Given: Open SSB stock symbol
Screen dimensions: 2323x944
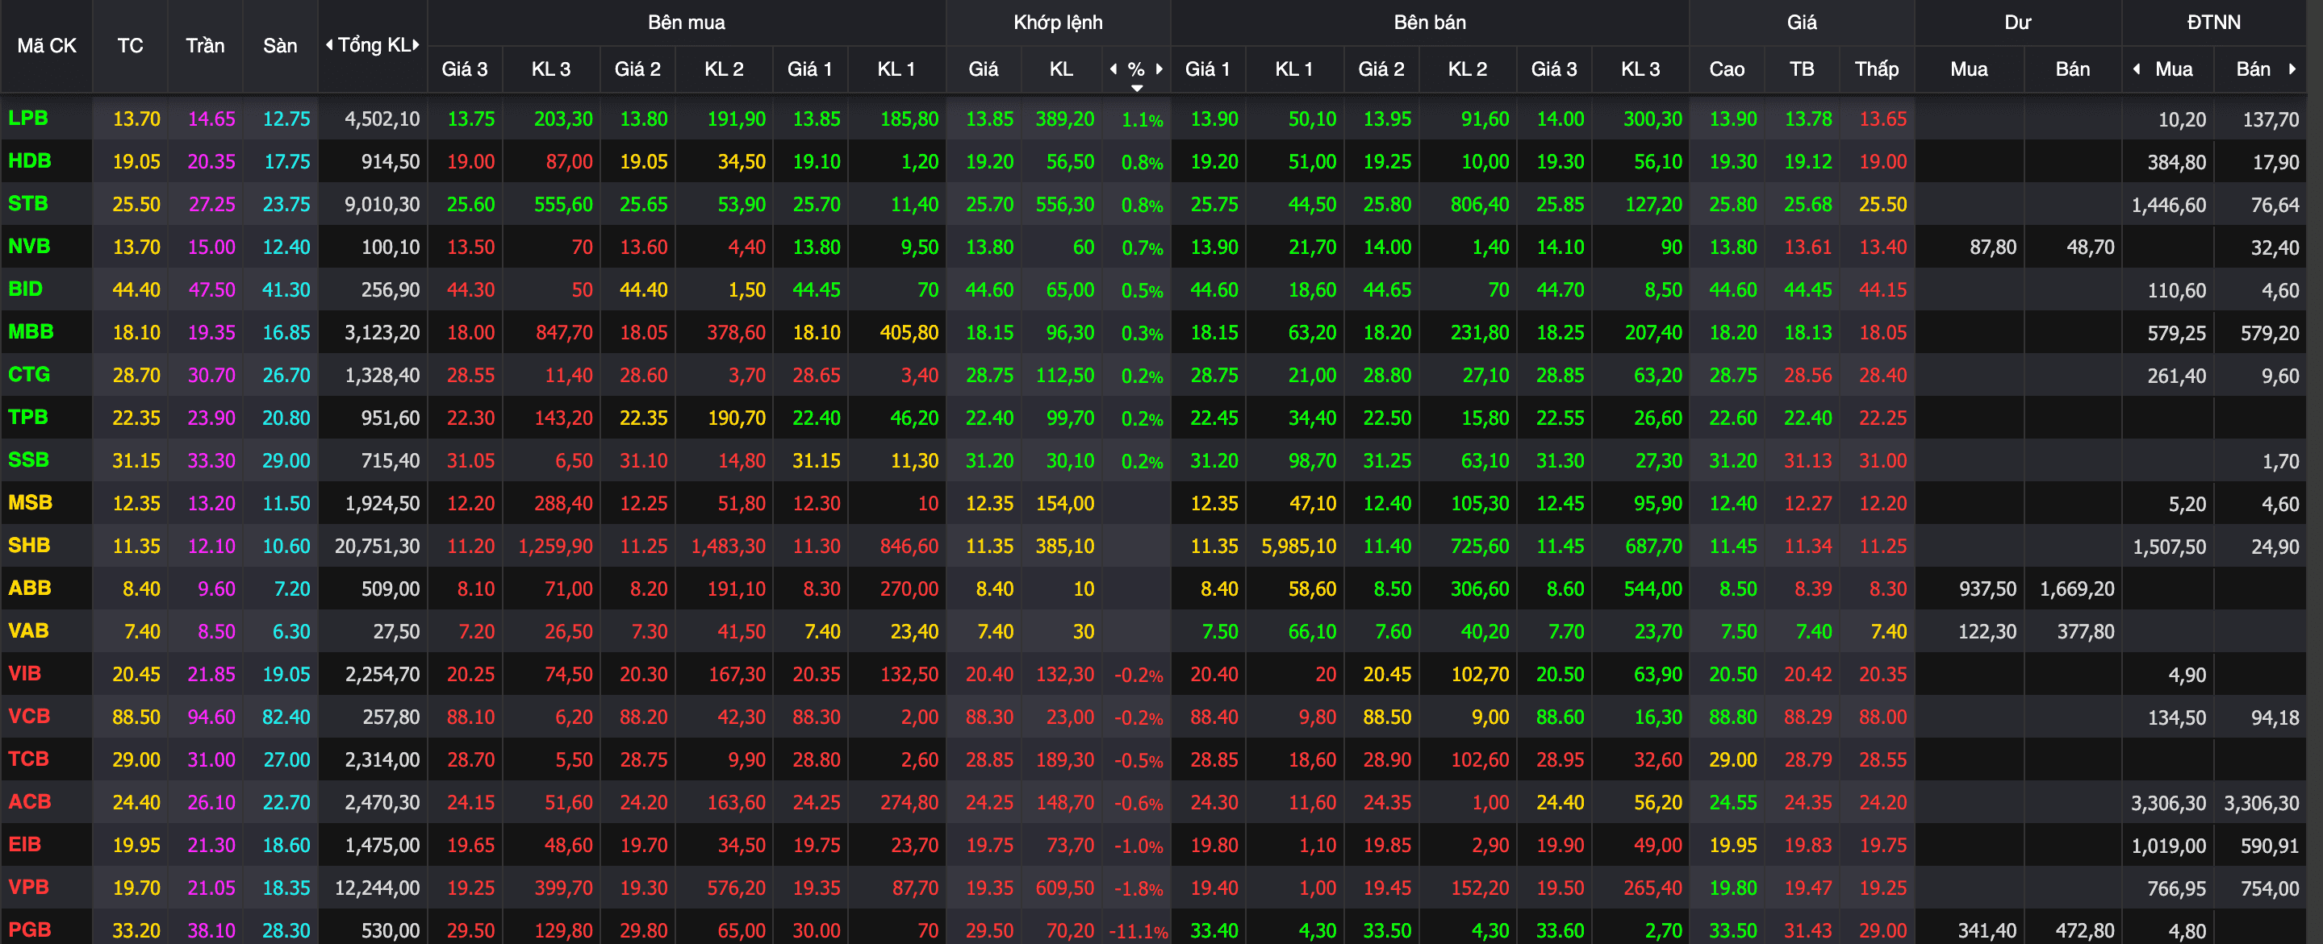Looking at the screenshot, I should coord(28,460).
